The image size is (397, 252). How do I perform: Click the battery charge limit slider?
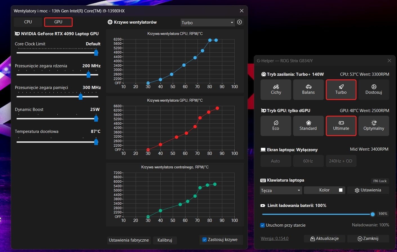318,214
